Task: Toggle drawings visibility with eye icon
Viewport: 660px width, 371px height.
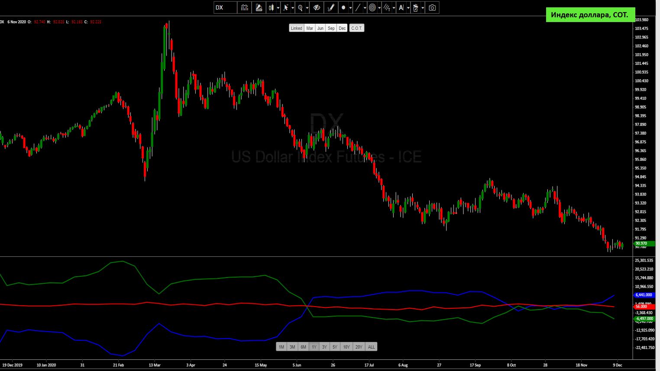Action: (x=317, y=8)
